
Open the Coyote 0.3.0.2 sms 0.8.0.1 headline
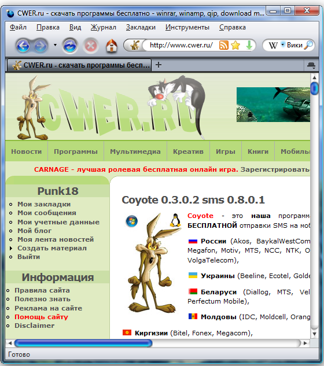click(x=193, y=200)
